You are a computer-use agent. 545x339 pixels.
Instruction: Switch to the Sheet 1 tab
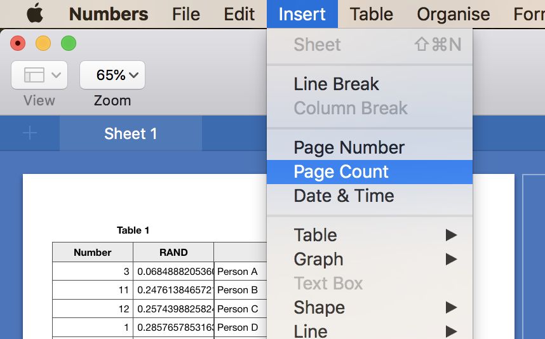tap(130, 133)
